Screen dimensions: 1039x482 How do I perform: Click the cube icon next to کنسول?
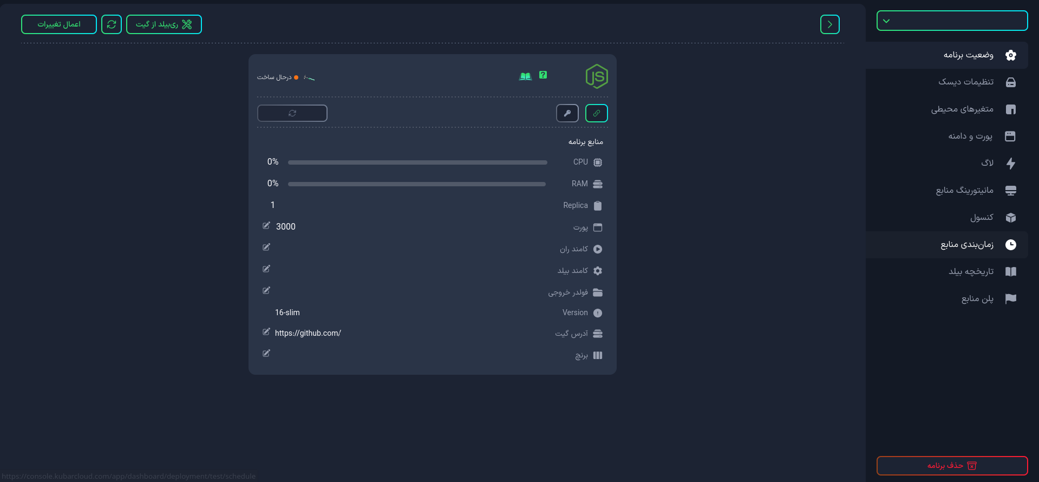point(1010,218)
